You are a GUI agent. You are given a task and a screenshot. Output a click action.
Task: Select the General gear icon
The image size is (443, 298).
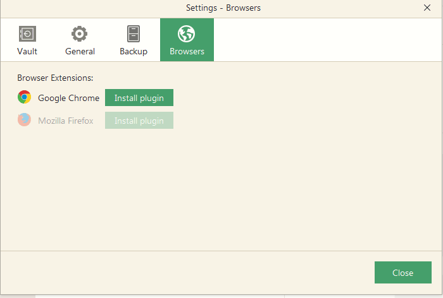point(79,34)
